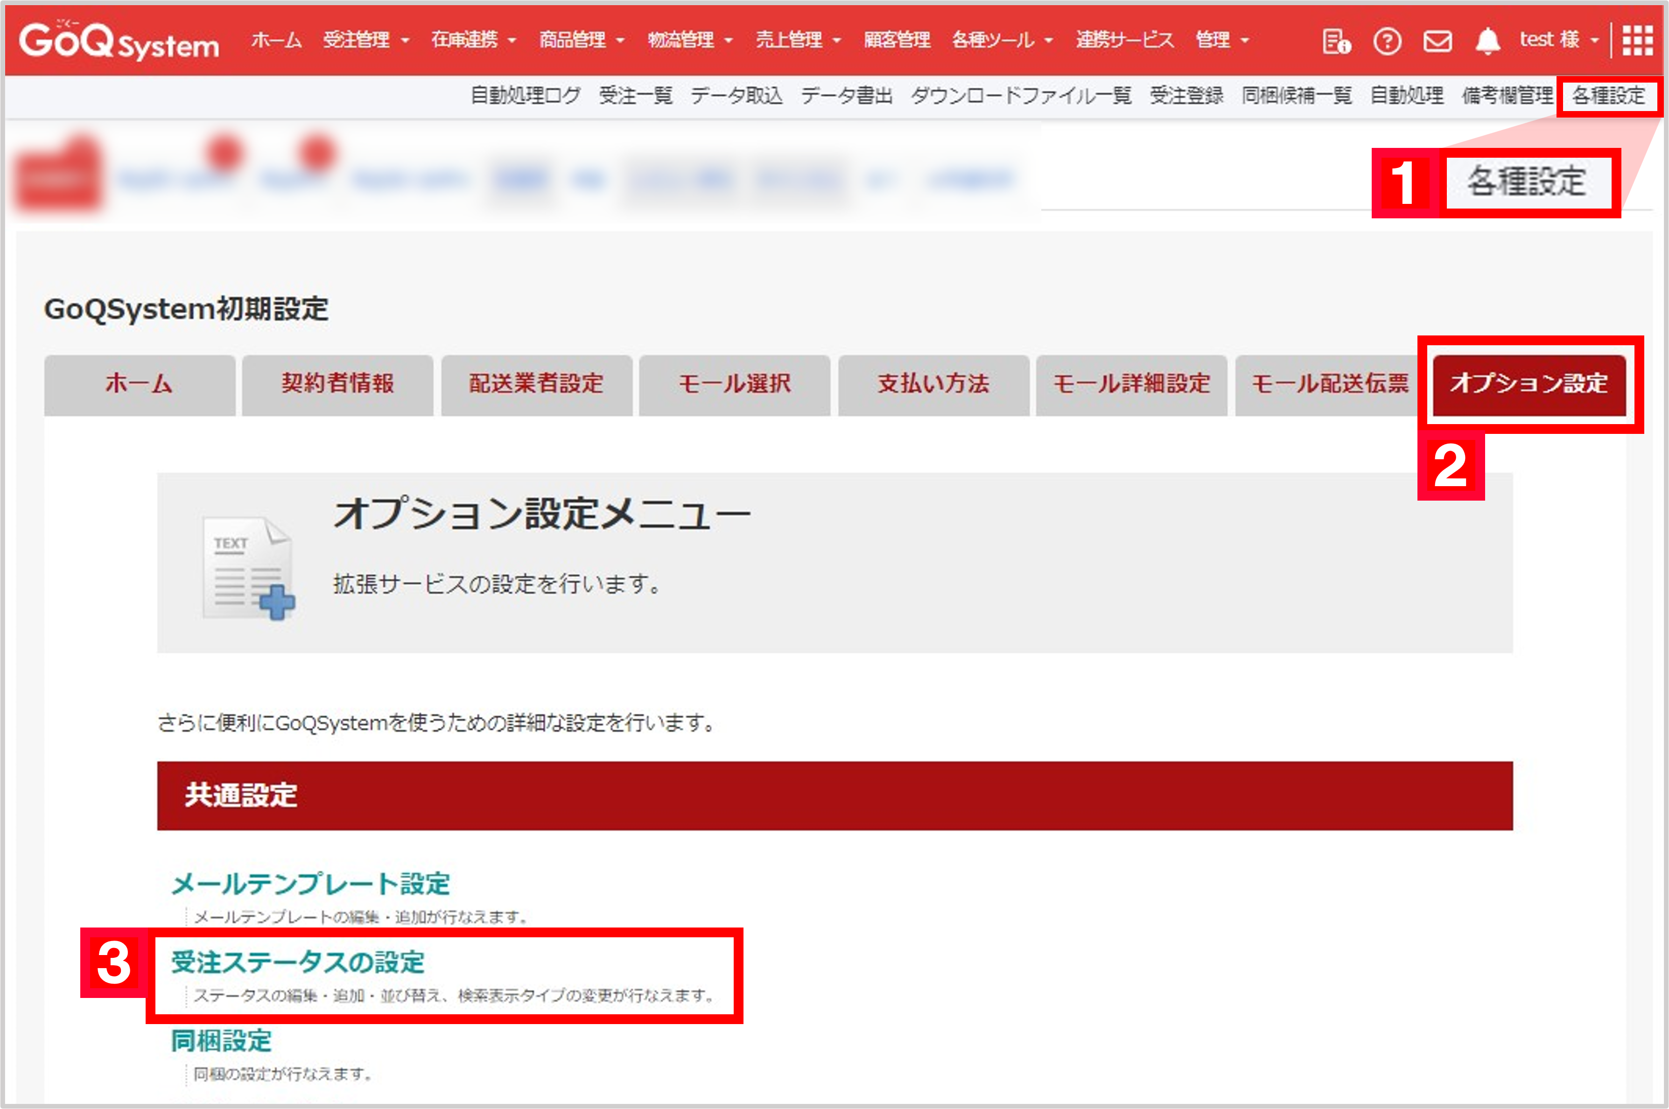Expand the 売上管理 dropdown menu
Viewport: 1669px width, 1109px height.
[x=798, y=40]
